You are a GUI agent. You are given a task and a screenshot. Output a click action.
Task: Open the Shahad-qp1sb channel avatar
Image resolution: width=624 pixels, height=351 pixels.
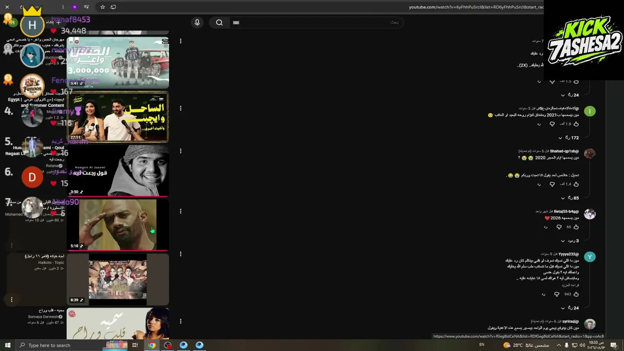click(x=590, y=154)
